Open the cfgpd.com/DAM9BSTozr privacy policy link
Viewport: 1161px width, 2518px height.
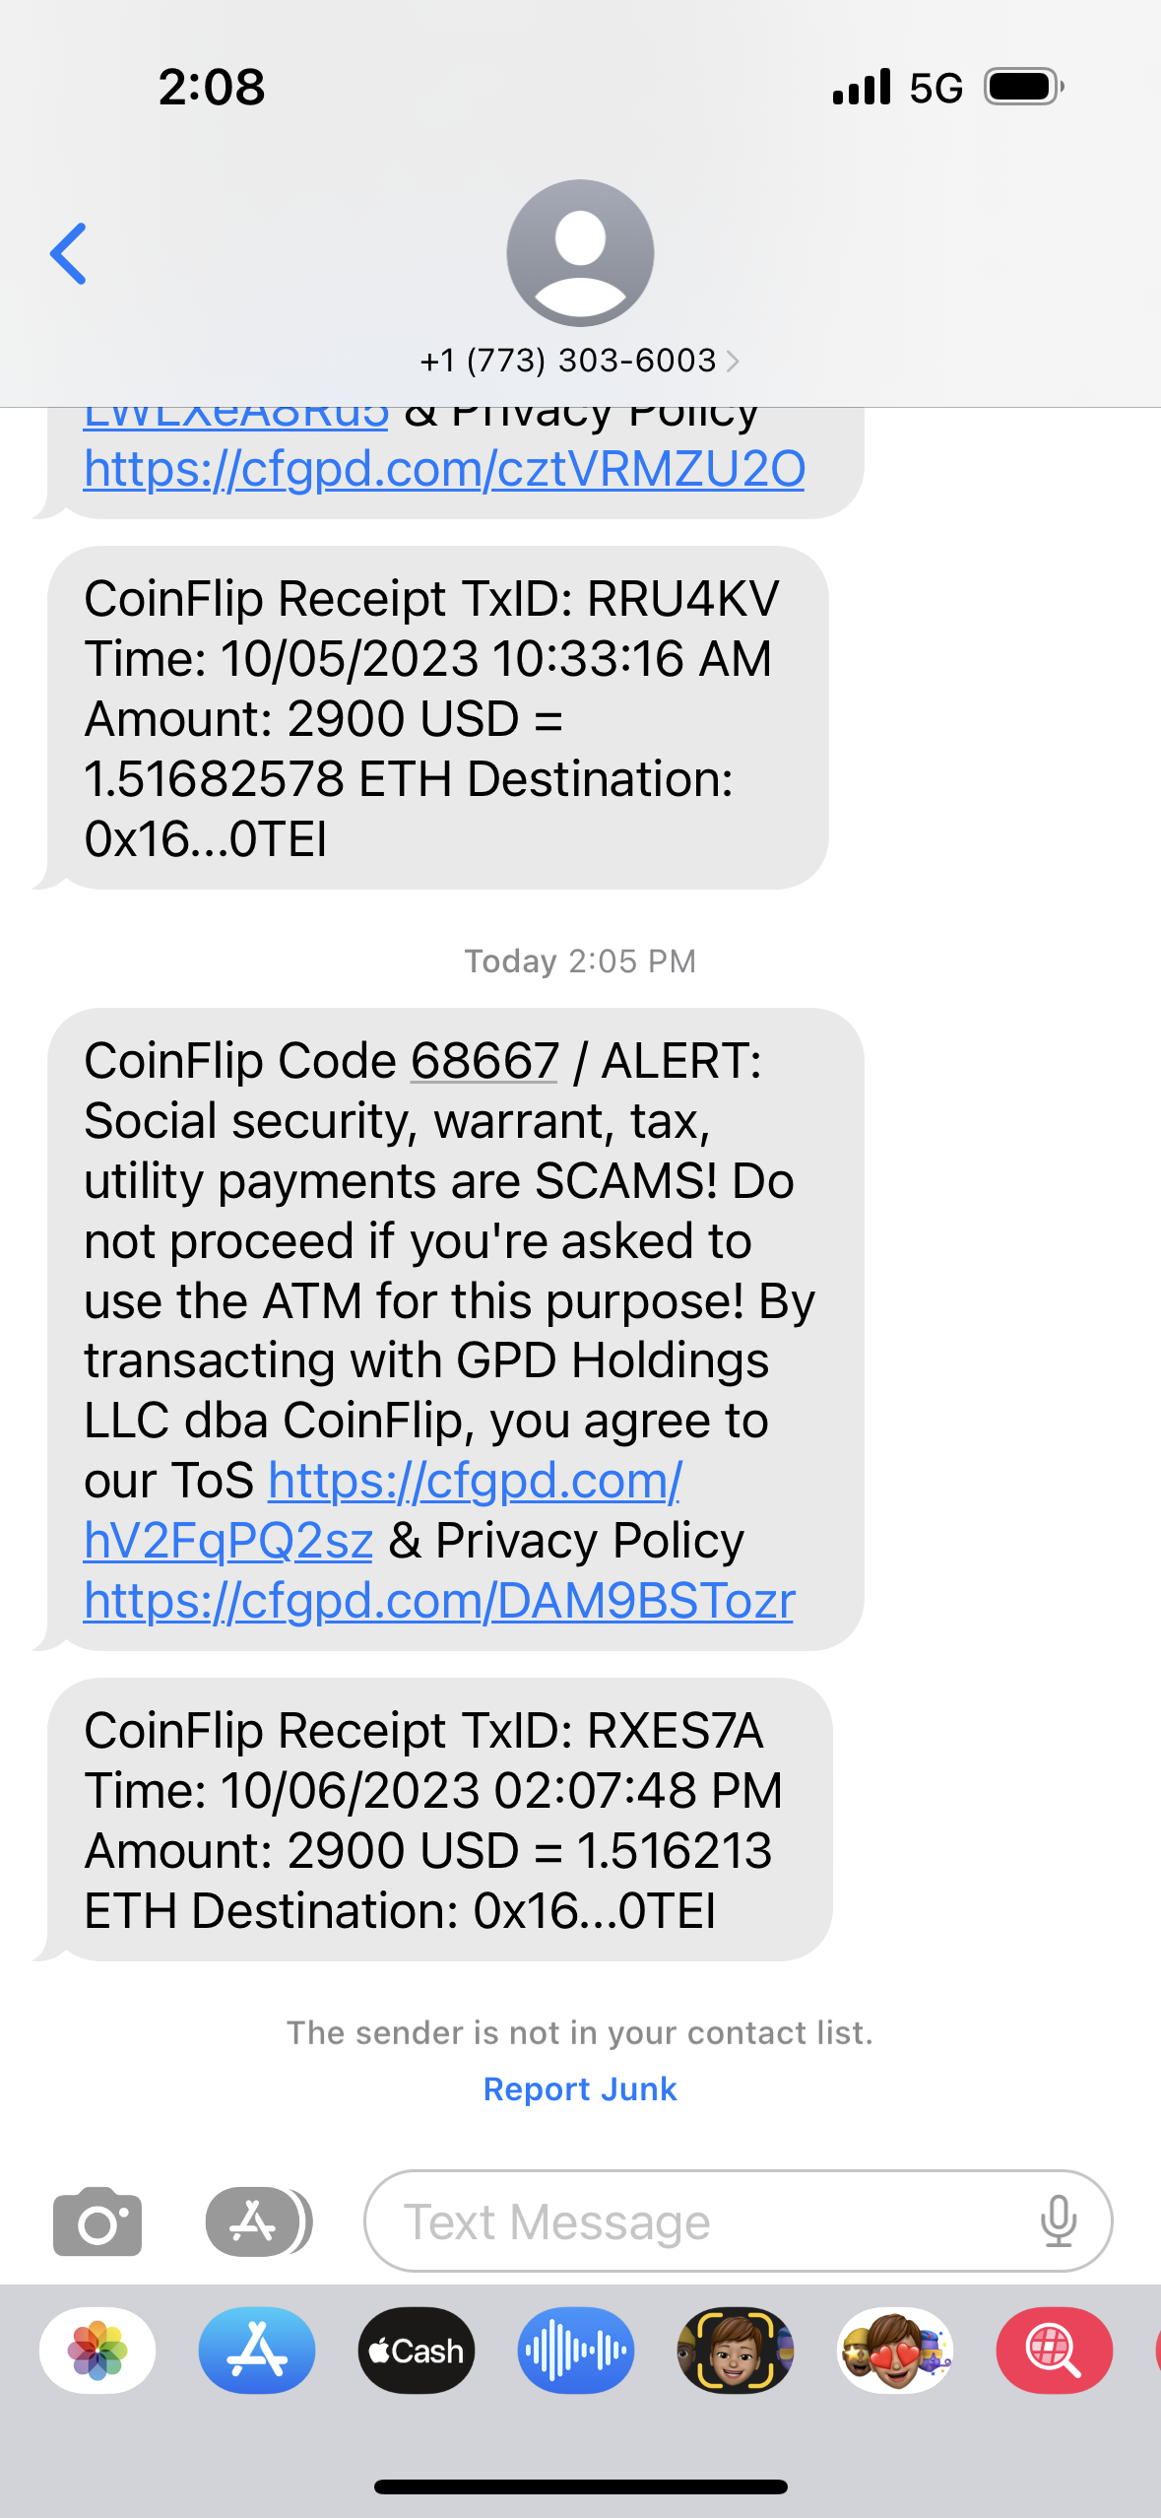point(439,1601)
